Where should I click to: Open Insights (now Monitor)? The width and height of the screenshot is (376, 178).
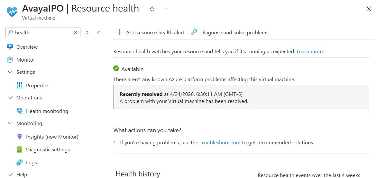pyautogui.click(x=52, y=137)
